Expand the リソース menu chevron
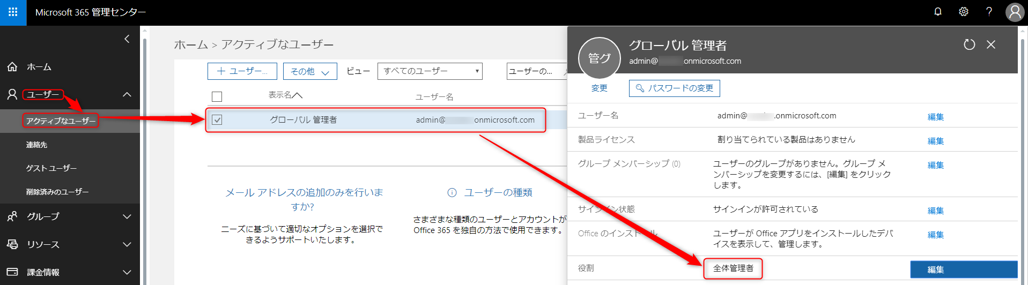This screenshot has width=1028, height=285. click(x=127, y=245)
